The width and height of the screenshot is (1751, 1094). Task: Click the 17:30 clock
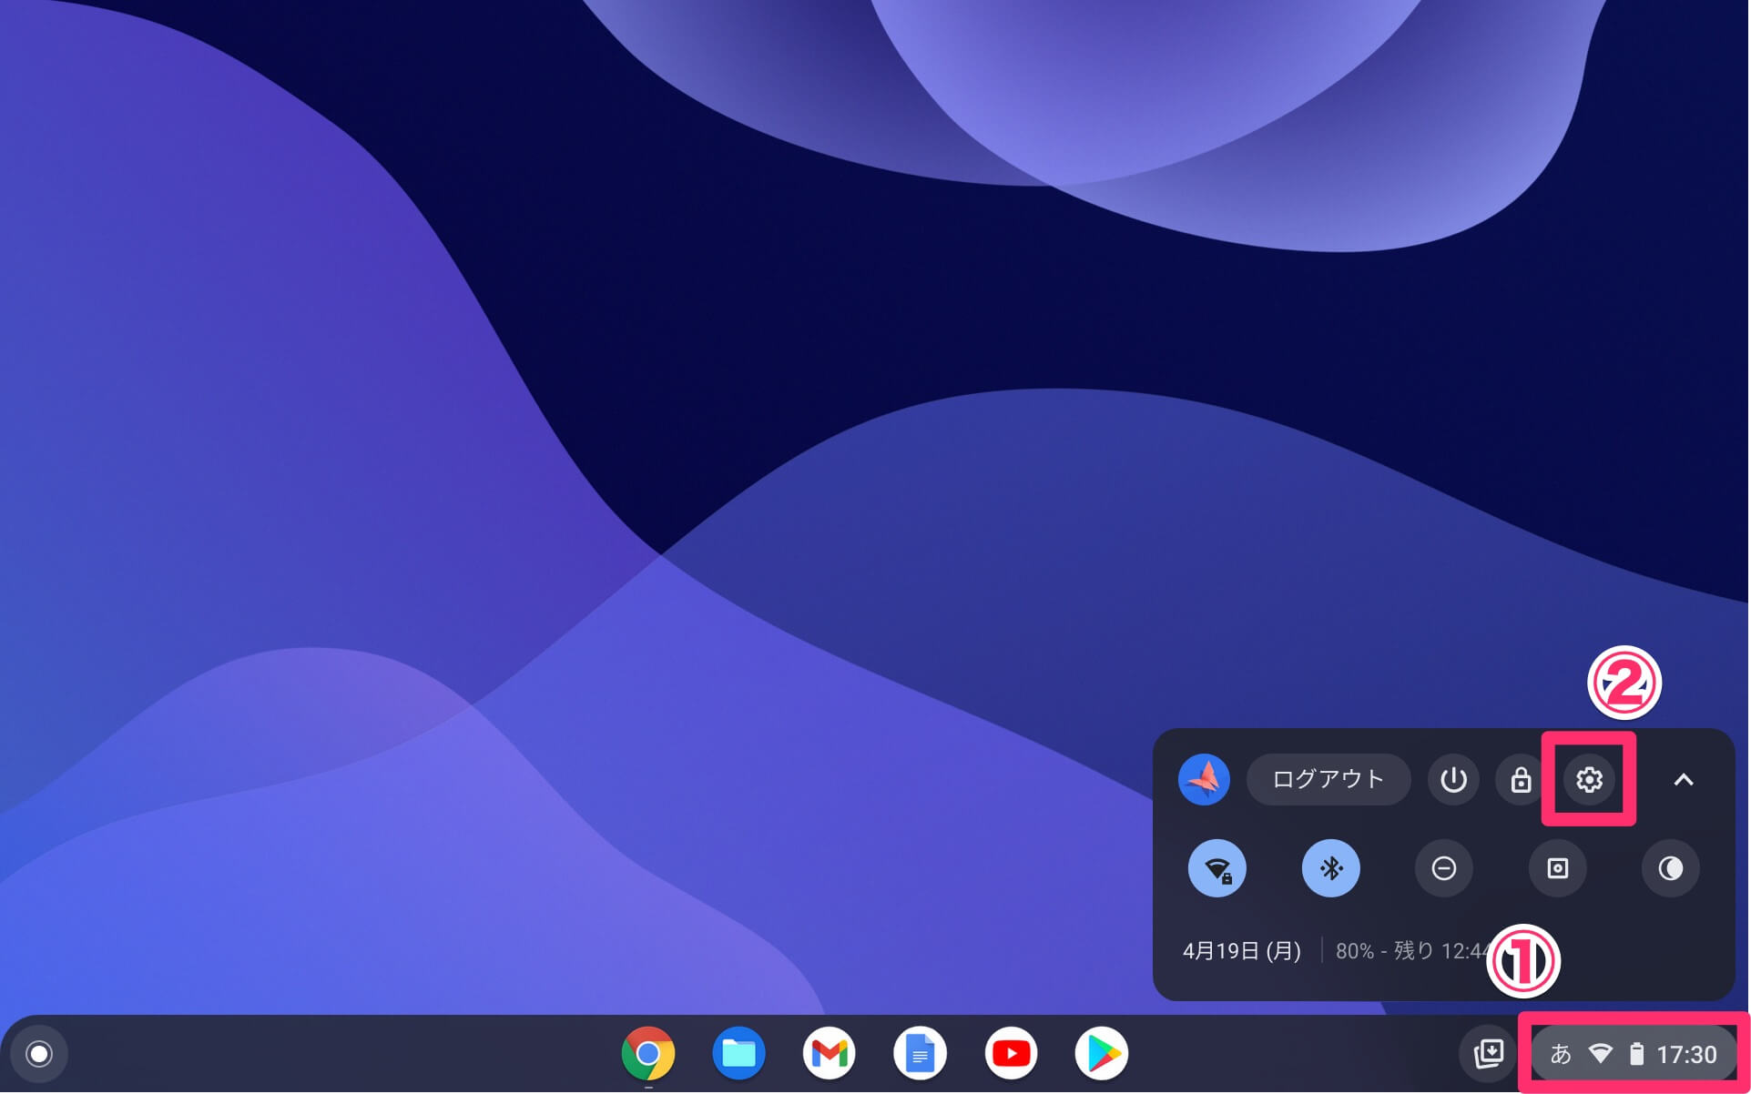[1686, 1054]
